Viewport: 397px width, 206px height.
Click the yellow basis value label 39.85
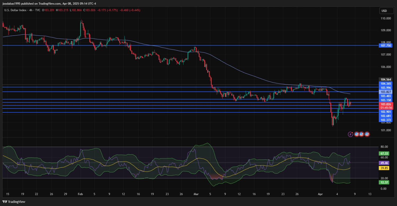384,168
